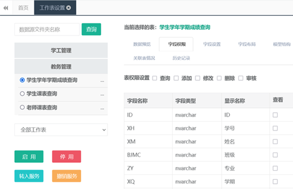
Task: Open ellipsis menu for 学生课表查询
Action: tap(102, 95)
